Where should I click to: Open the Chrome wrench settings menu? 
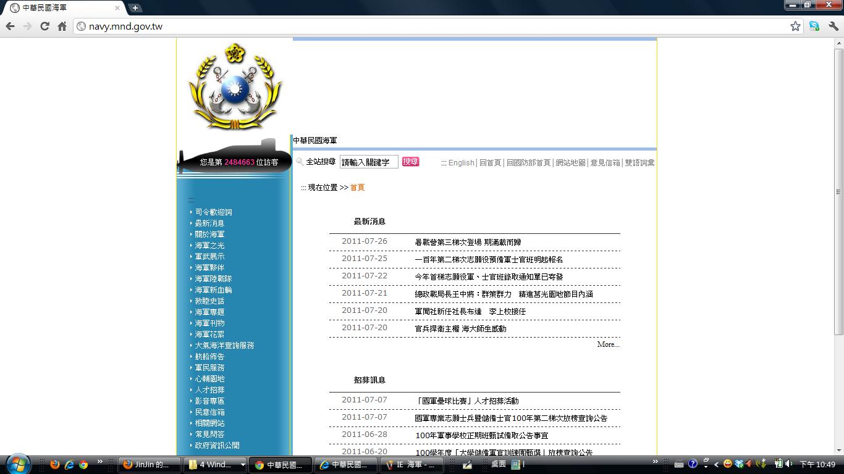click(x=833, y=26)
